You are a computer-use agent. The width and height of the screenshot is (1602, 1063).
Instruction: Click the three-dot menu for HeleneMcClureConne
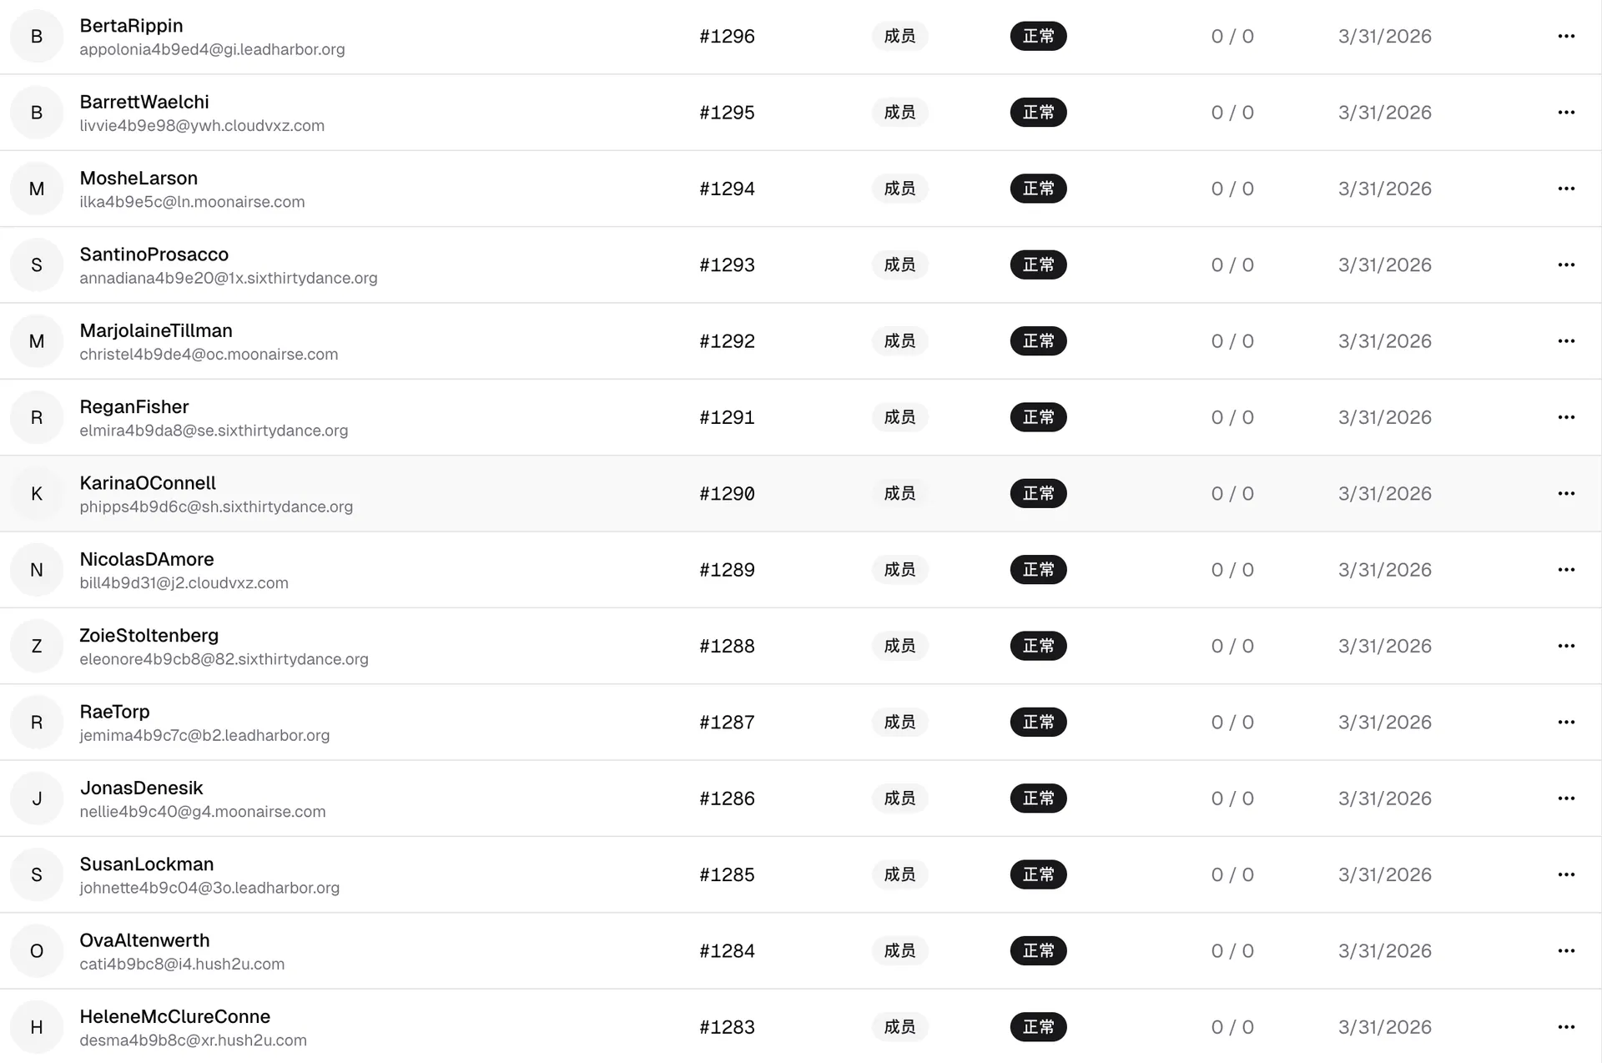[x=1566, y=1027]
